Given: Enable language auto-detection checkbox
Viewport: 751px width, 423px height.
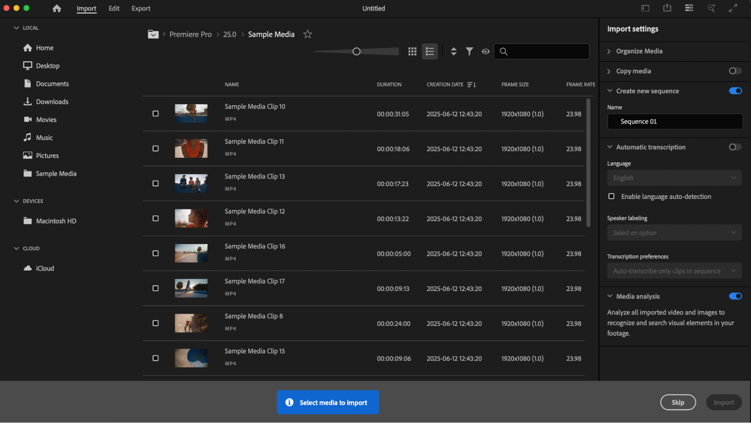Looking at the screenshot, I should point(611,196).
